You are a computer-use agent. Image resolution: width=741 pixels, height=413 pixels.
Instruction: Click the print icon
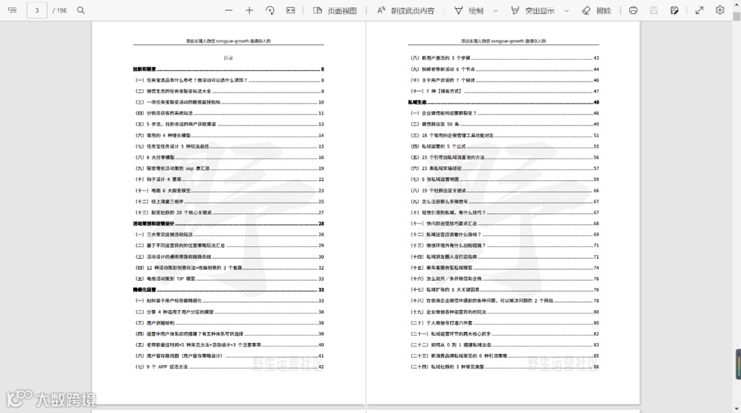633,10
